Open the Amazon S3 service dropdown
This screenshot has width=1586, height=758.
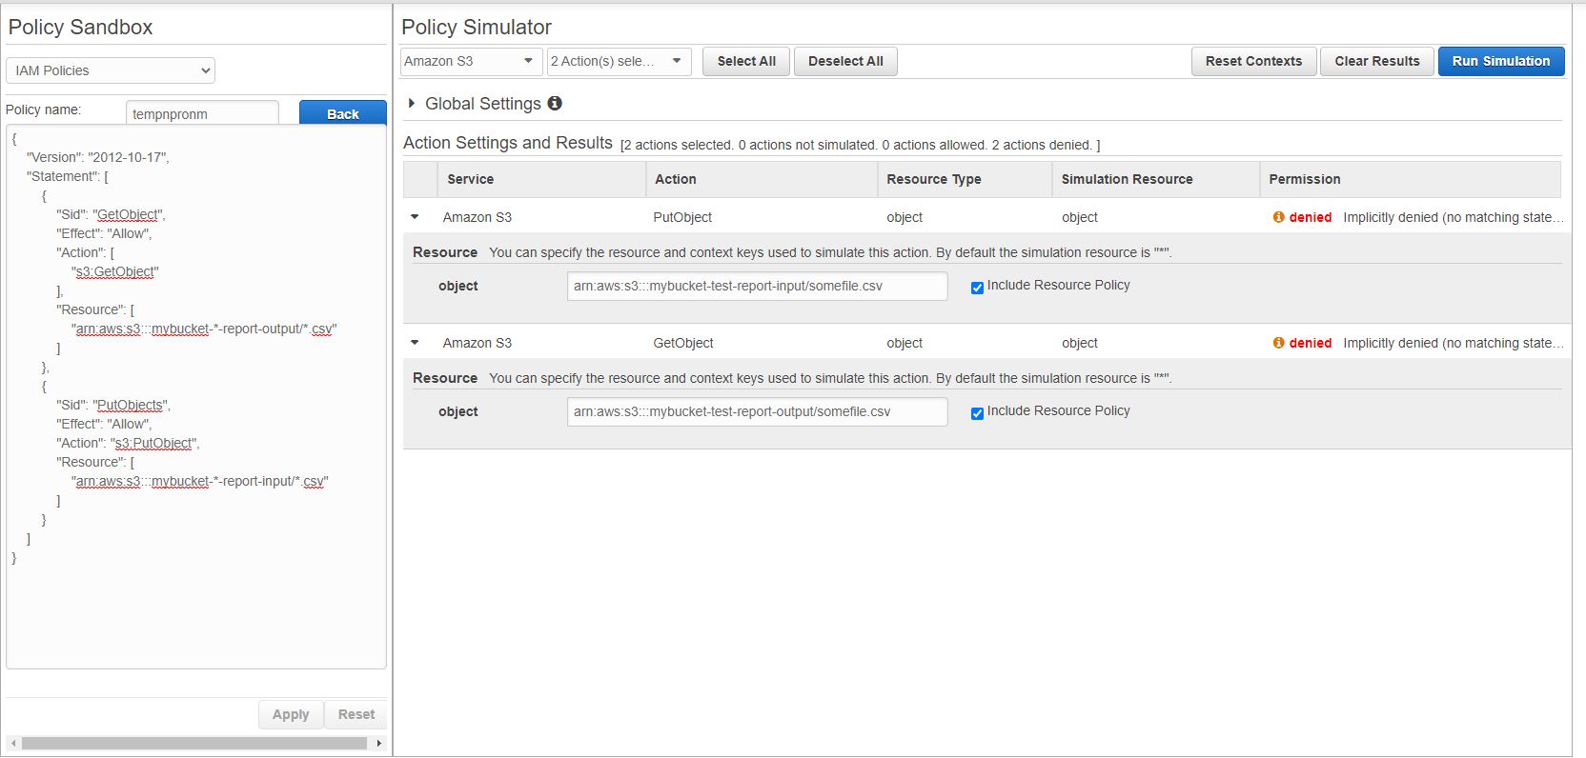[471, 61]
